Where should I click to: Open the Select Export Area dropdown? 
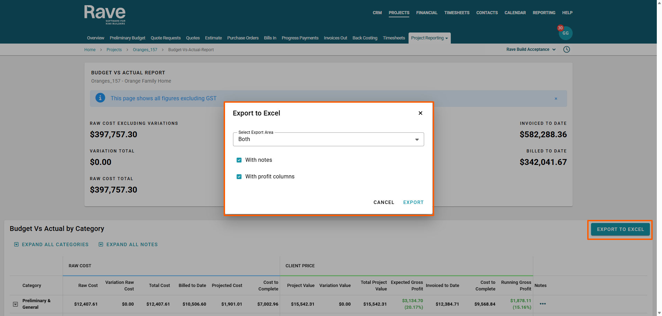[x=328, y=139]
